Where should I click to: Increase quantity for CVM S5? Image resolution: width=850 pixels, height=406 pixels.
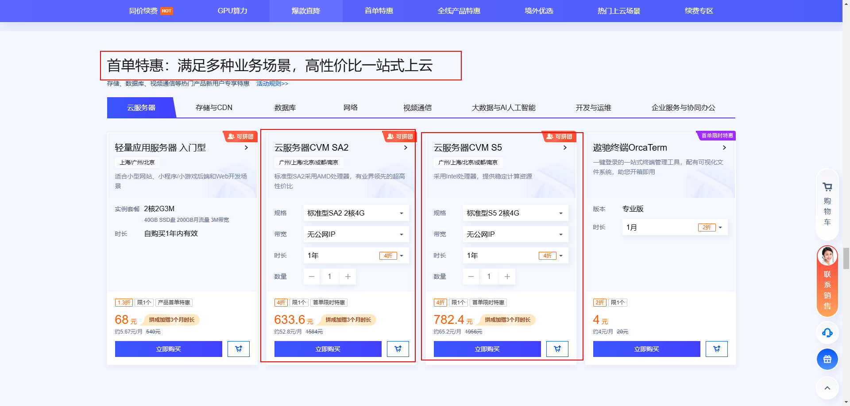coord(507,277)
